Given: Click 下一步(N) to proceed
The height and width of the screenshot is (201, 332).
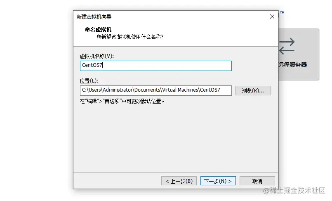Looking at the screenshot, I should pyautogui.click(x=218, y=181).
